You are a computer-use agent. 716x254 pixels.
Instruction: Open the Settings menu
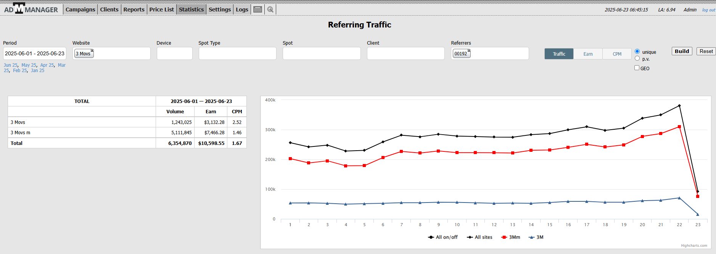click(220, 10)
